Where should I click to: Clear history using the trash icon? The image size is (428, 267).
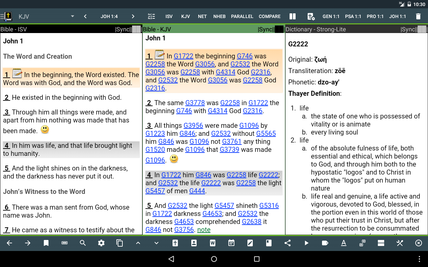click(x=418, y=16)
